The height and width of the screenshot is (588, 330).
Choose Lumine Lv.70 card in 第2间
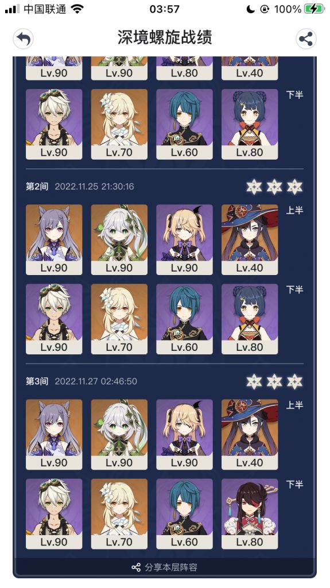click(119, 319)
